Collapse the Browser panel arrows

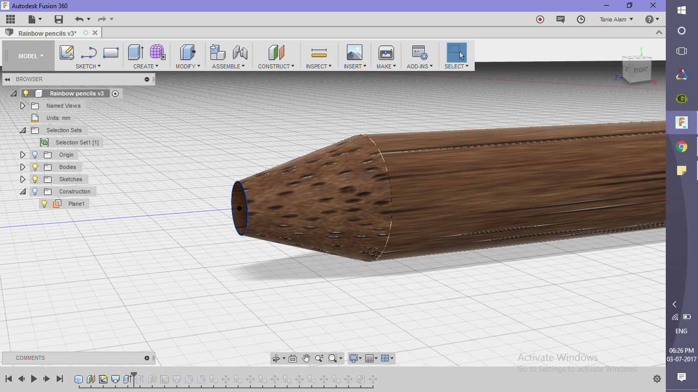pos(8,79)
